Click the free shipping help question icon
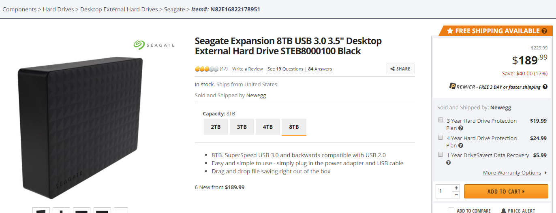This screenshot has height=213, width=556. coord(544,31)
